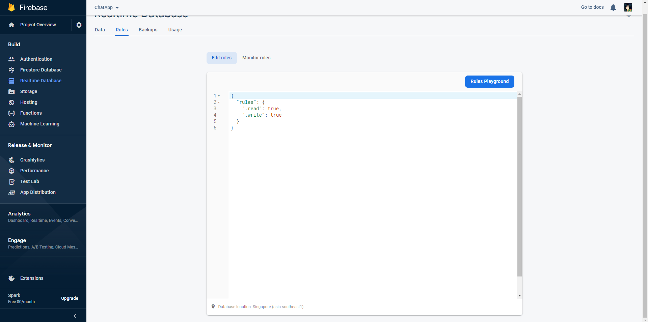Click the rules editor scrollbar thumb
The image size is (648, 322).
pyautogui.click(x=519, y=186)
